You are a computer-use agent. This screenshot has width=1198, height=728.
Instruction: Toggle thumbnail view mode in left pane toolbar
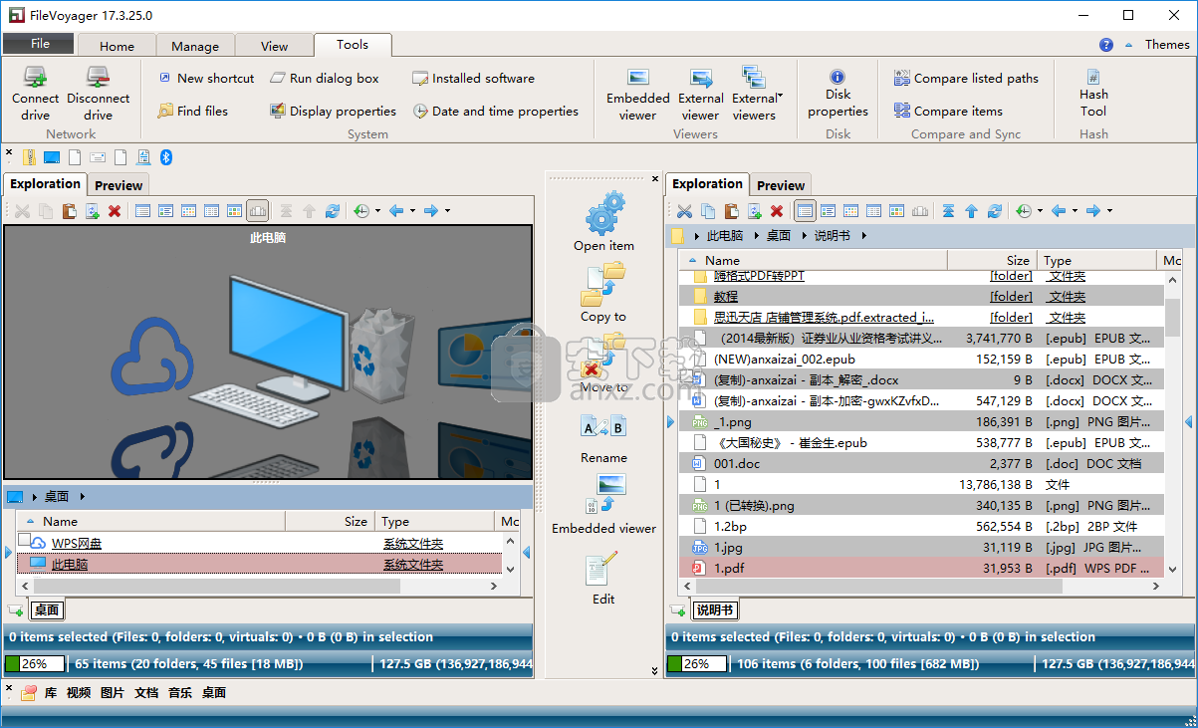tap(234, 211)
